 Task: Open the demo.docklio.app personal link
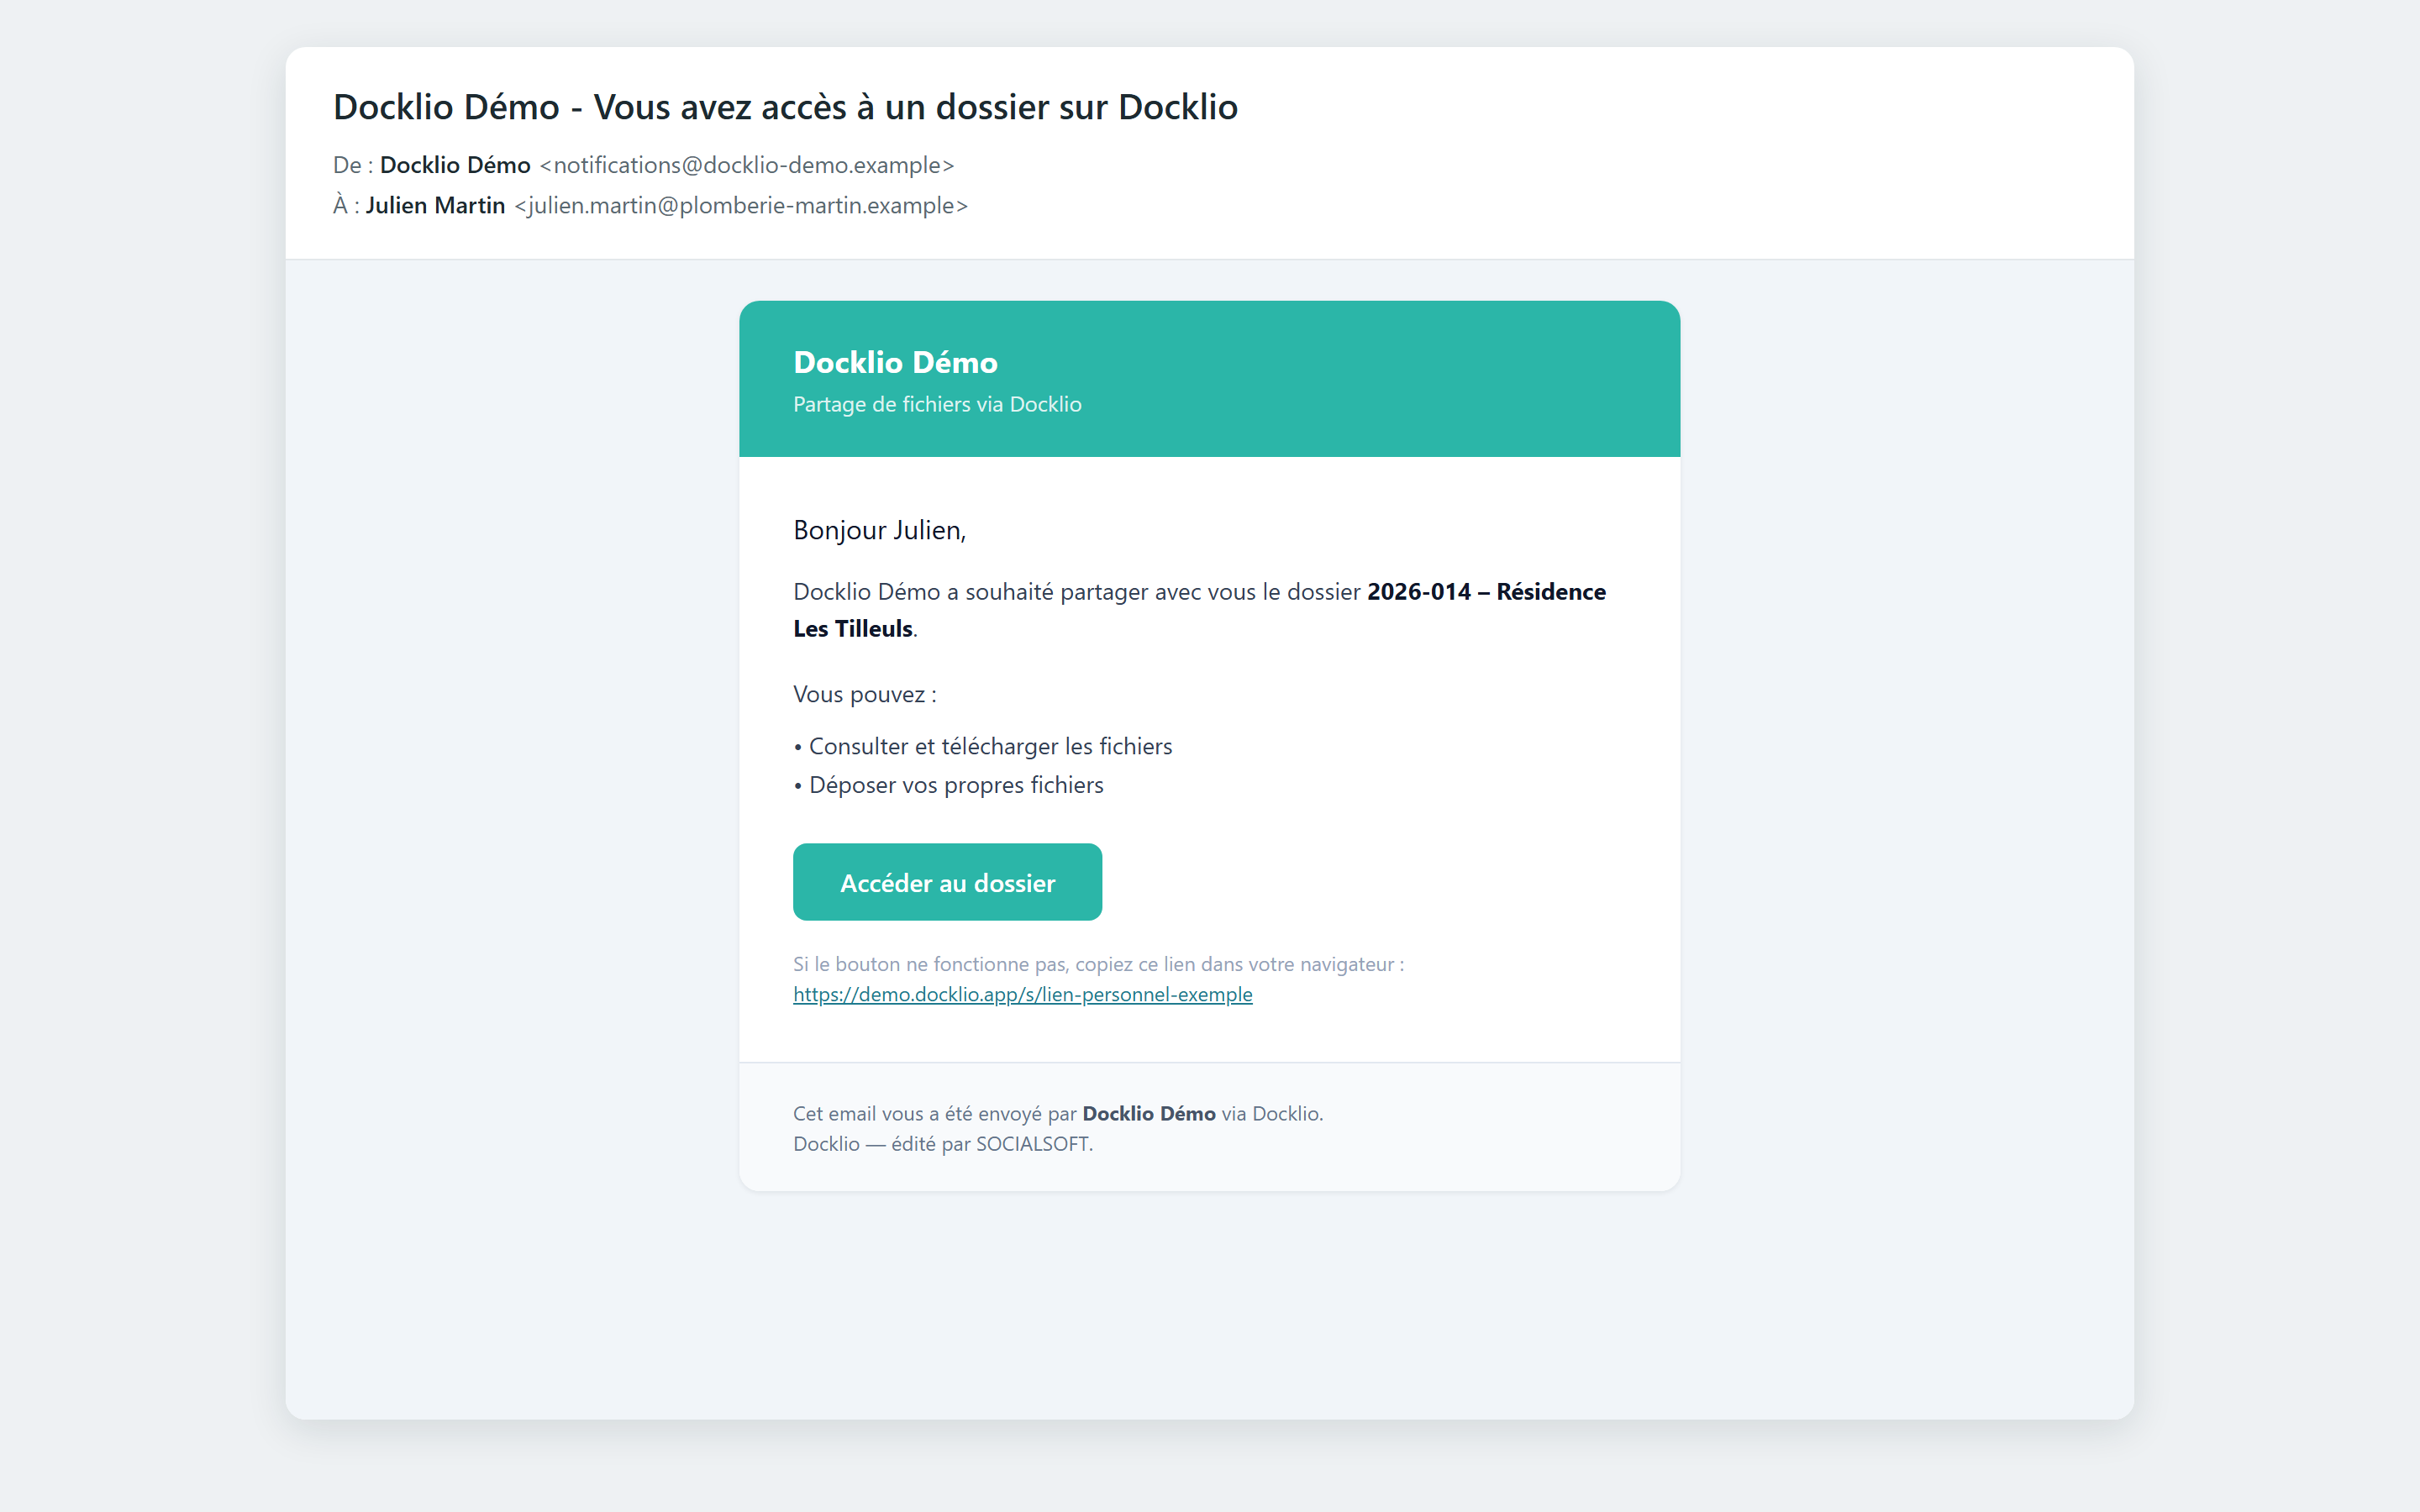tap(1022, 995)
